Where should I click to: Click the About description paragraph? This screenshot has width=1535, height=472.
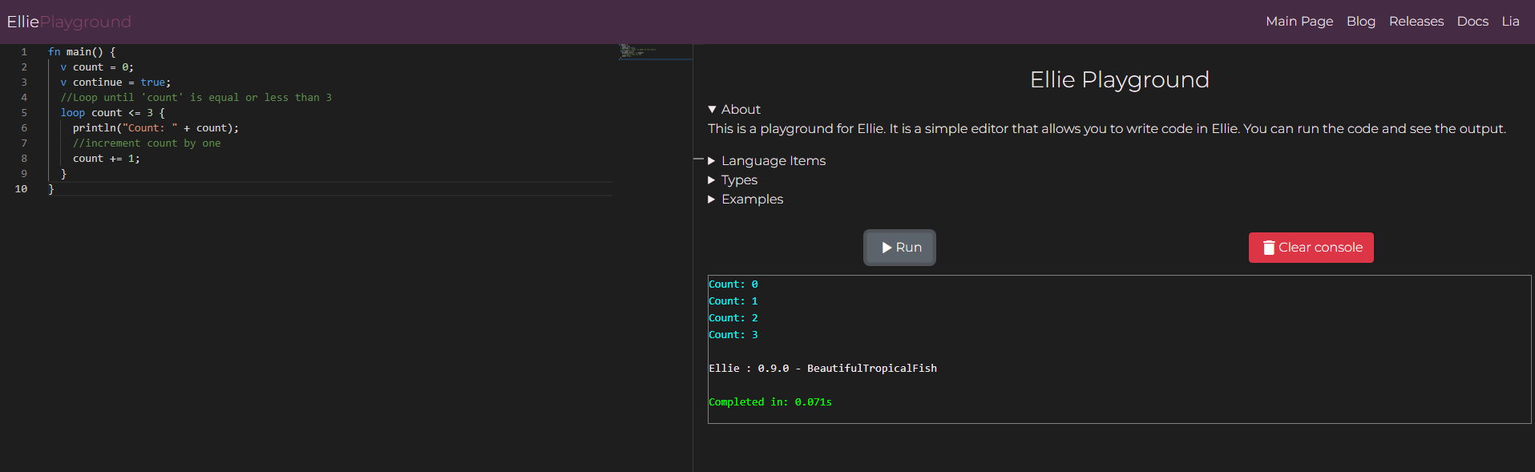tap(1107, 128)
